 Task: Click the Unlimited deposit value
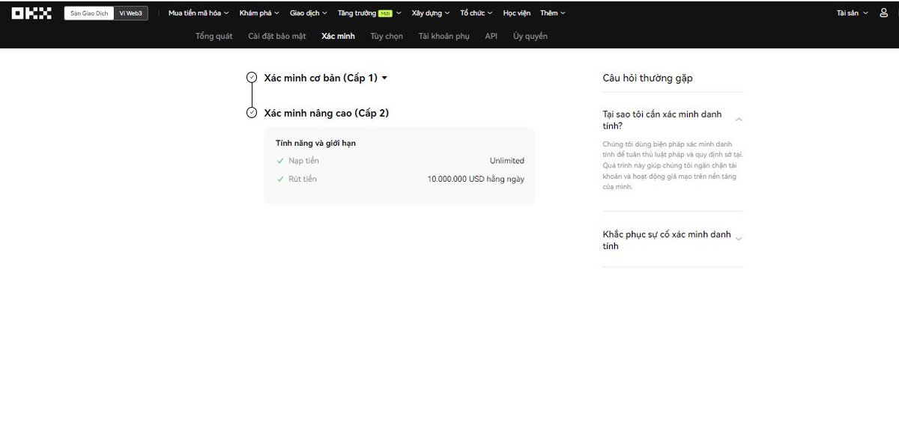[x=507, y=161]
